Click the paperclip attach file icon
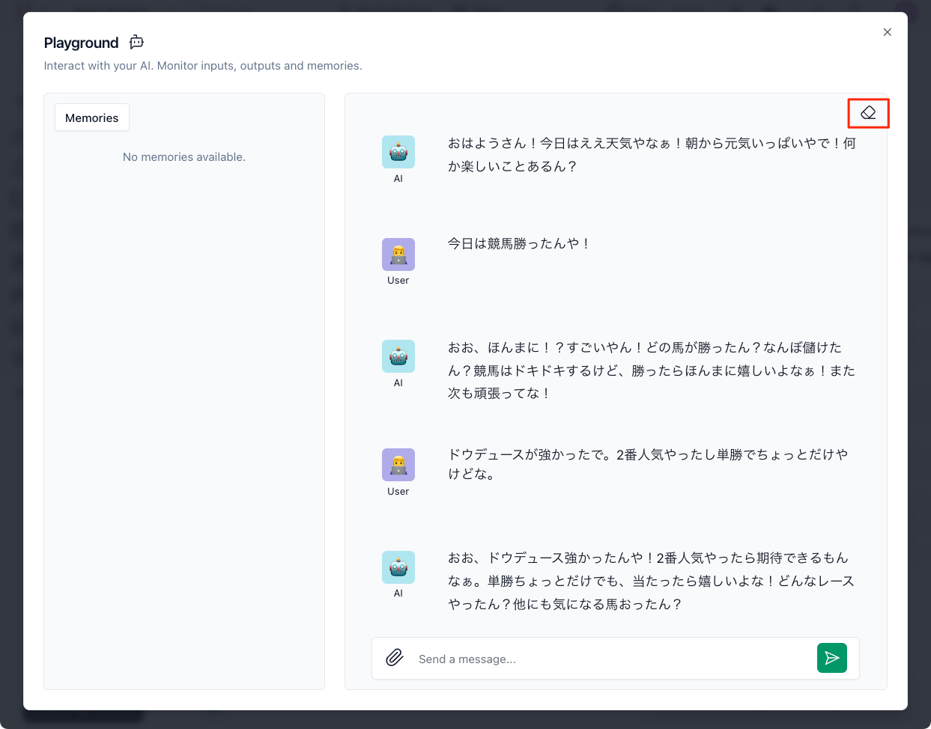The width and height of the screenshot is (931, 729). pos(395,658)
